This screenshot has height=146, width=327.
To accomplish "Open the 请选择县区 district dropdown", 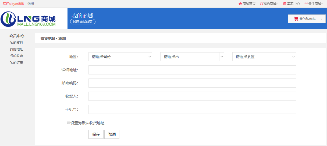I will (264, 57).
